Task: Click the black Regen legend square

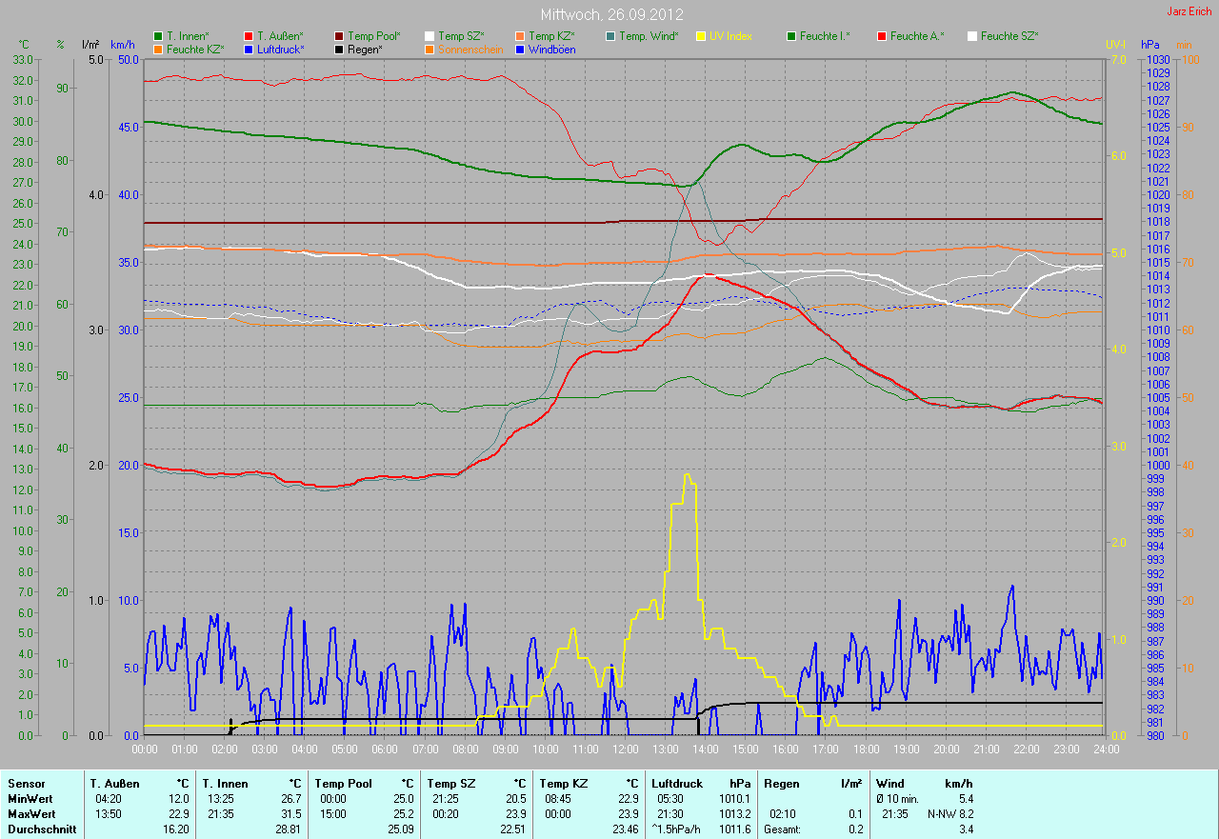Action: point(339,50)
